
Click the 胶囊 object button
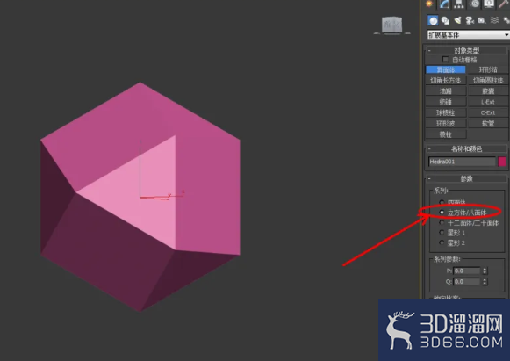tap(488, 91)
